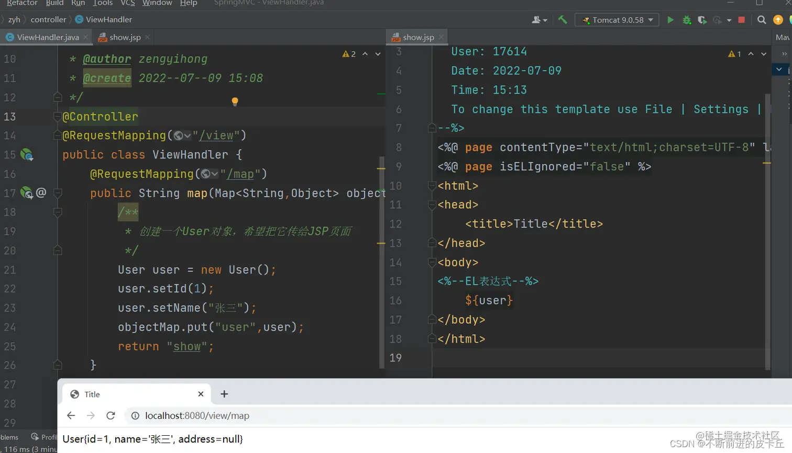
Task: Open the VCS menu
Action: pyautogui.click(x=128, y=3)
